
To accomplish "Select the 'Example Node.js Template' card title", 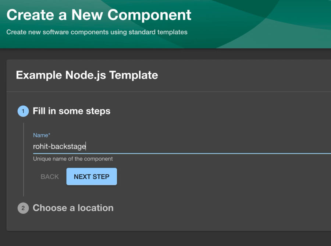I will pyautogui.click(x=87, y=75).
